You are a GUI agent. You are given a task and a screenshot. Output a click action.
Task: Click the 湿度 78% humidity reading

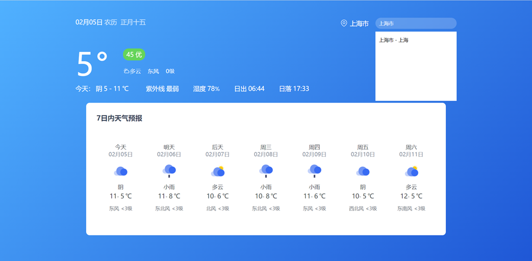pyautogui.click(x=206, y=89)
